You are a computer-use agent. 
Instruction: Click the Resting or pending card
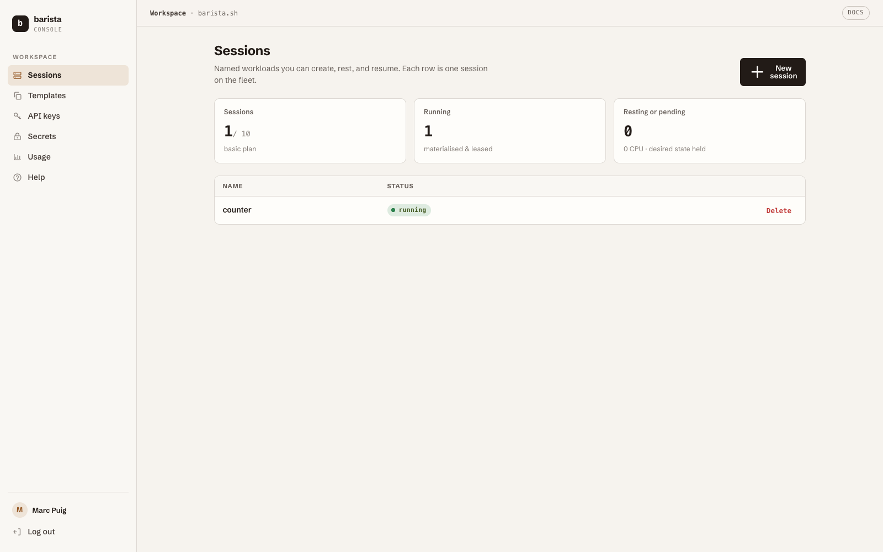coord(710,131)
